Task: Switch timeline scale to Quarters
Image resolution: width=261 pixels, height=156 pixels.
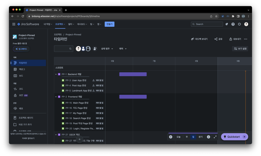Action: click(x=200, y=137)
